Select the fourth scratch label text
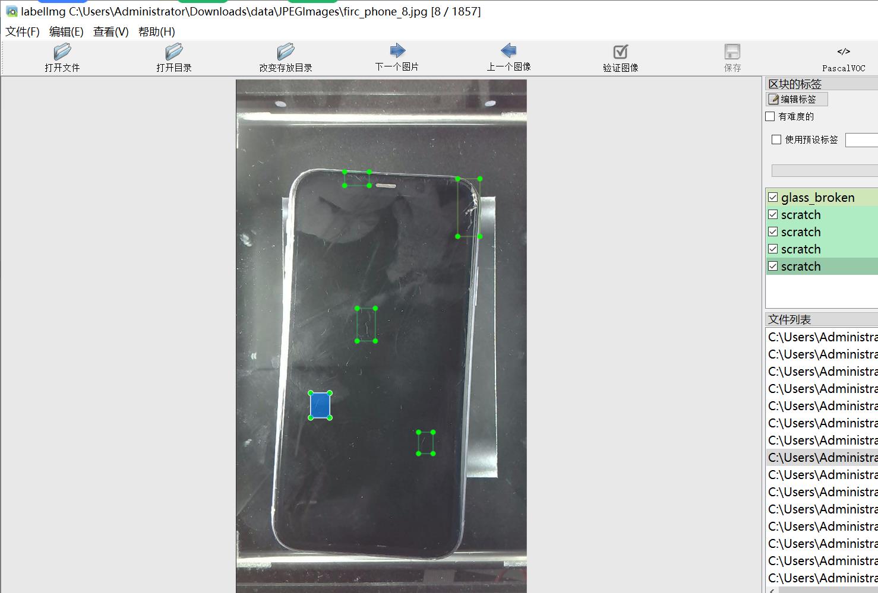This screenshot has width=878, height=593. coord(801,267)
